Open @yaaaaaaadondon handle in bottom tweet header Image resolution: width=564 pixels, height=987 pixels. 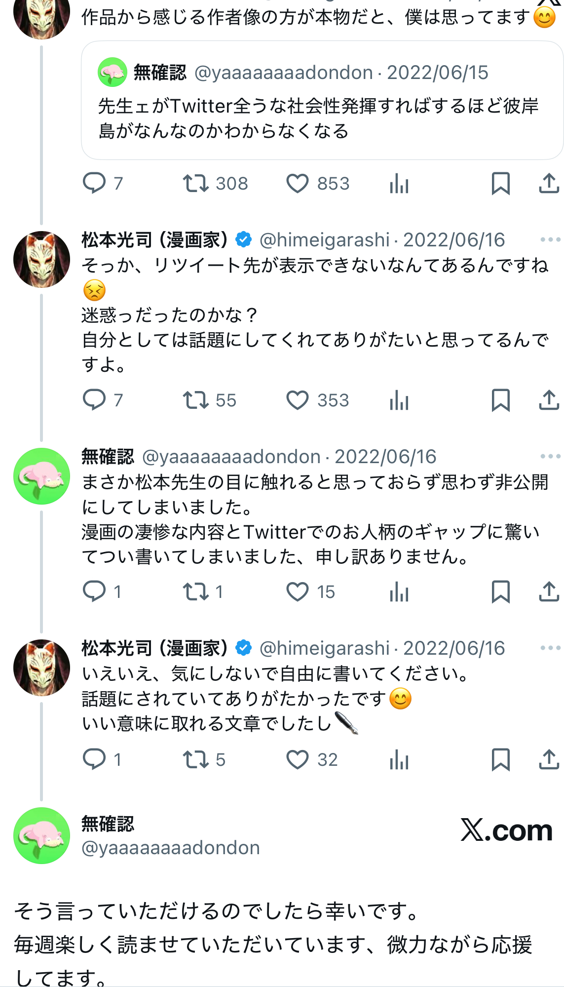pyautogui.click(x=170, y=848)
